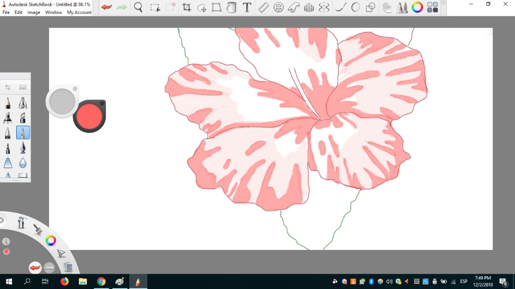Open the Flood Fill bucket tool
This screenshot has height=289, width=515.
(x=231, y=8)
